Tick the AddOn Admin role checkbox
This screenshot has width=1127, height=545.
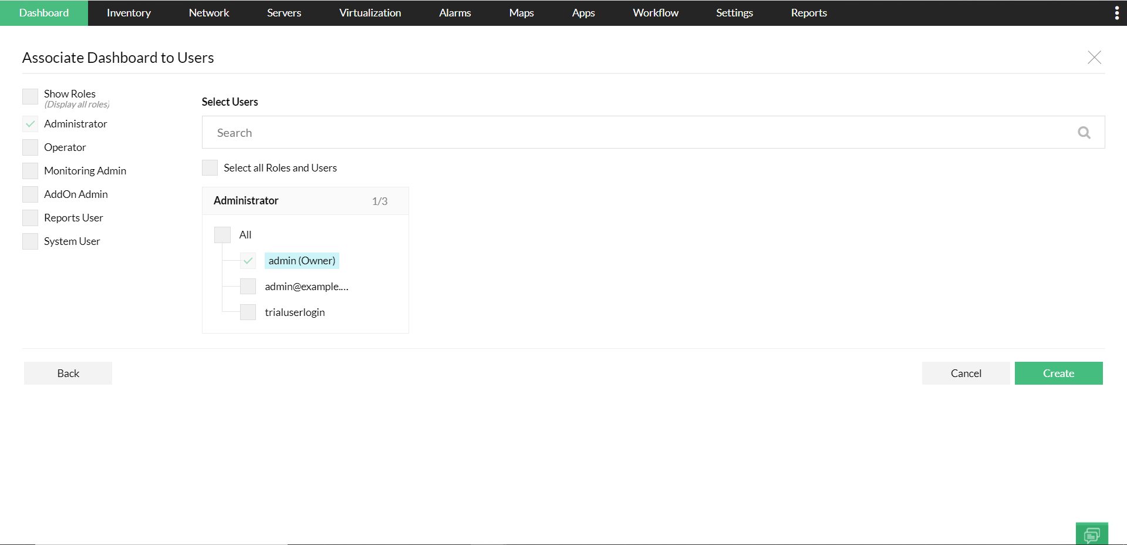click(x=30, y=194)
